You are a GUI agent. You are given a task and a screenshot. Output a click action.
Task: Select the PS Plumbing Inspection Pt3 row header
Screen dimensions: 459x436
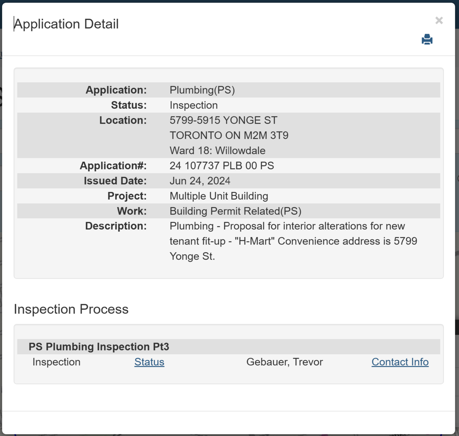(99, 347)
